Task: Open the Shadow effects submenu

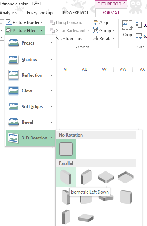Action: (31, 60)
